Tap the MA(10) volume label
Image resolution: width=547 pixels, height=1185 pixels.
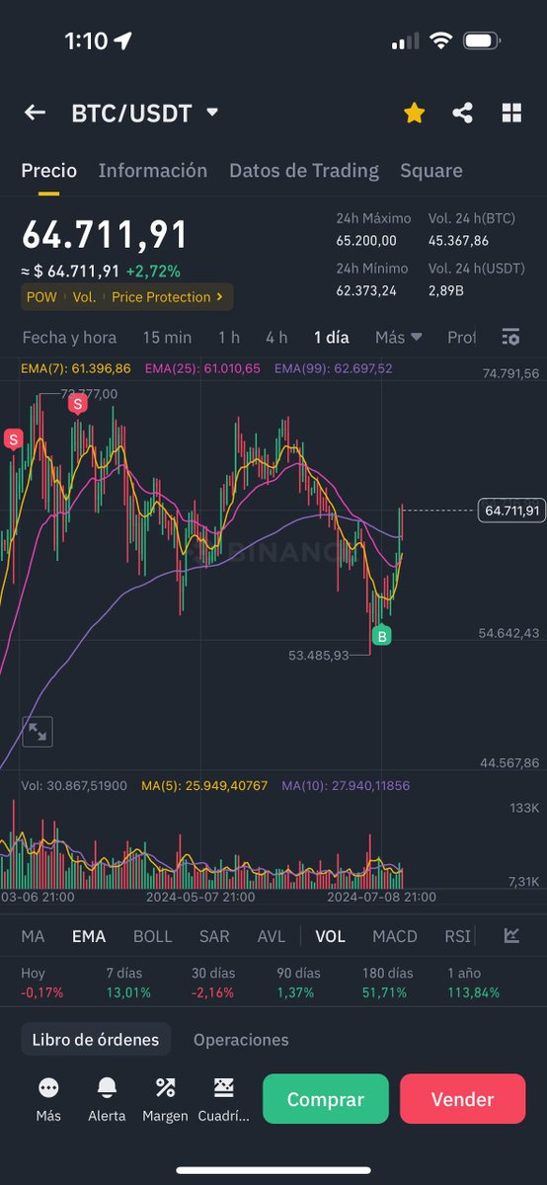(x=346, y=786)
